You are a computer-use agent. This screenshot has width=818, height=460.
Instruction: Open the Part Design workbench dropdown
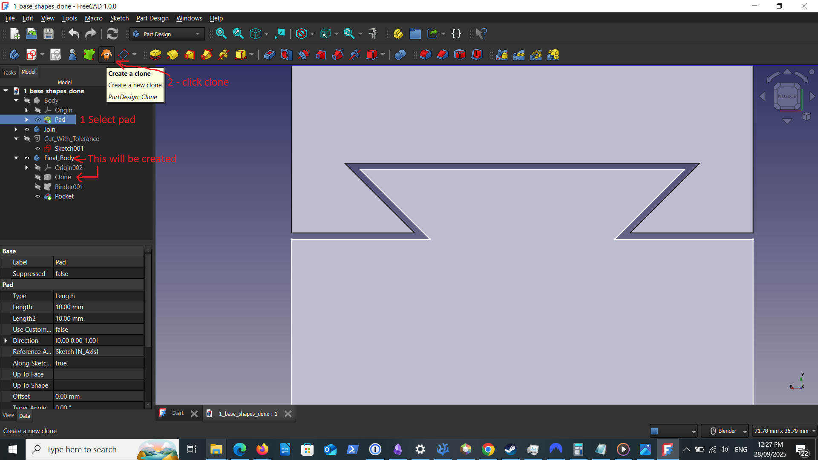point(167,34)
